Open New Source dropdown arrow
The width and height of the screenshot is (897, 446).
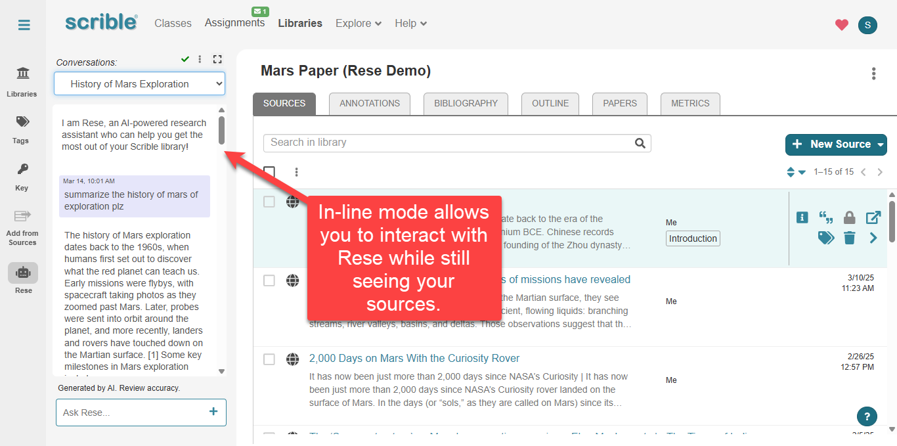[x=881, y=145]
